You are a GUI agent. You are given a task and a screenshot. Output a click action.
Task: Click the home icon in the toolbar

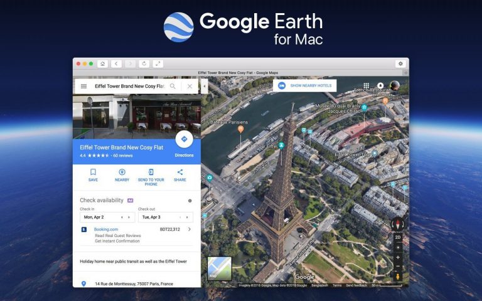pyautogui.click(x=102, y=63)
